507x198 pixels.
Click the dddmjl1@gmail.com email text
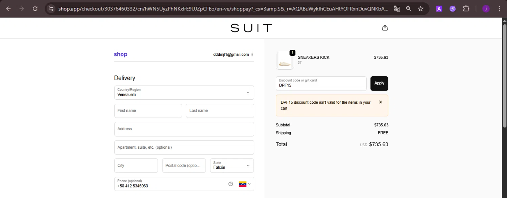pos(231,54)
